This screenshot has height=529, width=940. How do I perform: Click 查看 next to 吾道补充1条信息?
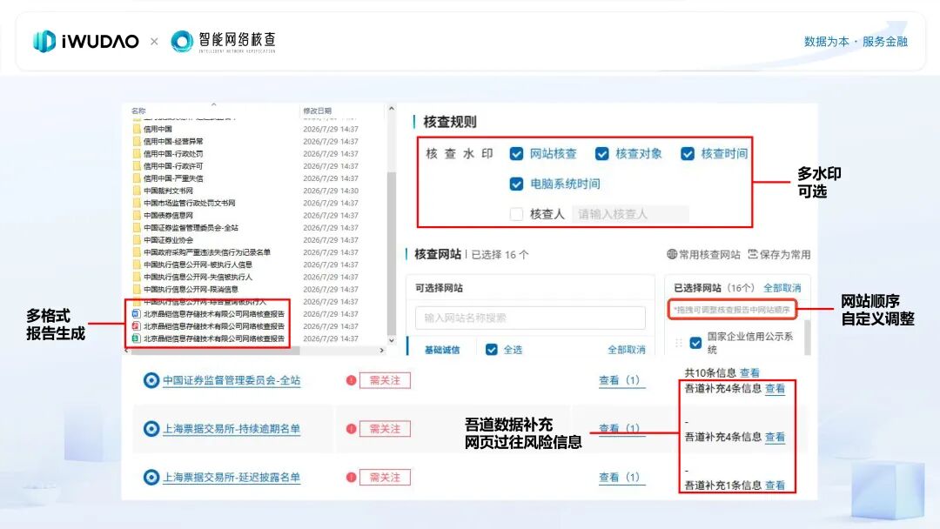775,485
